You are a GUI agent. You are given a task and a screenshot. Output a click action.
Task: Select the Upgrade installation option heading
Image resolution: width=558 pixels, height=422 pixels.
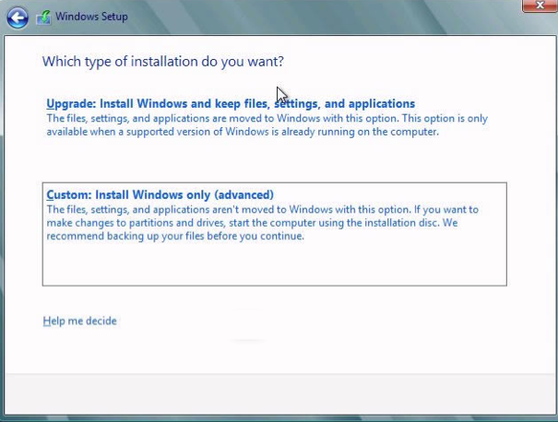(x=231, y=104)
